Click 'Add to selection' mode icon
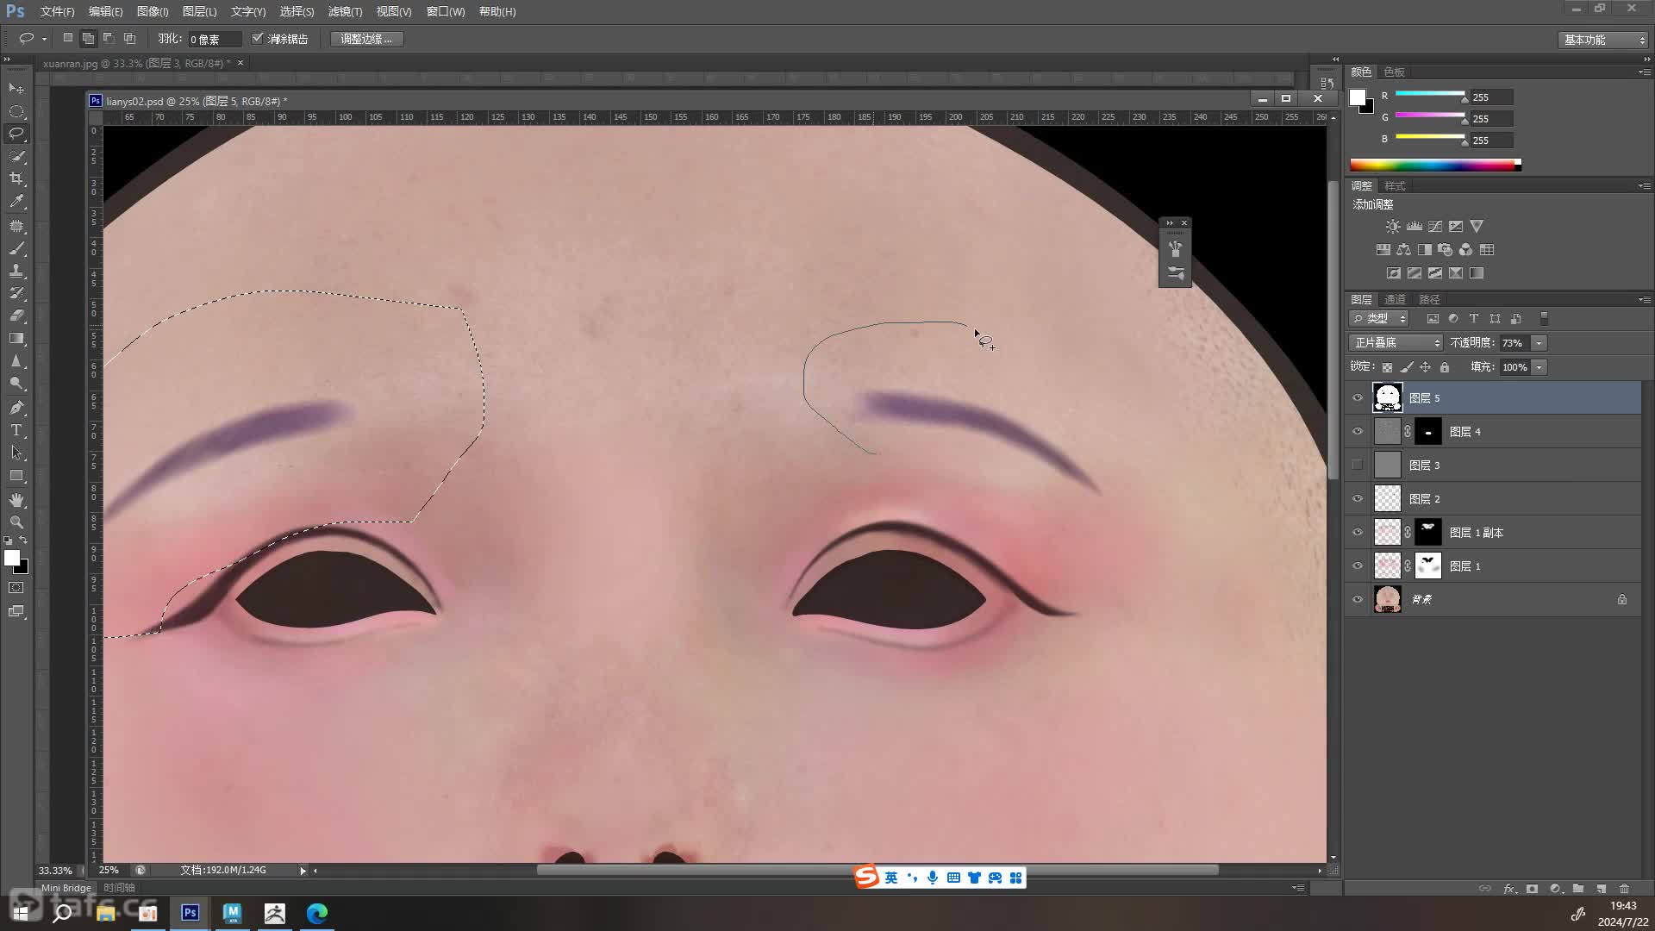1655x931 pixels. [88, 39]
